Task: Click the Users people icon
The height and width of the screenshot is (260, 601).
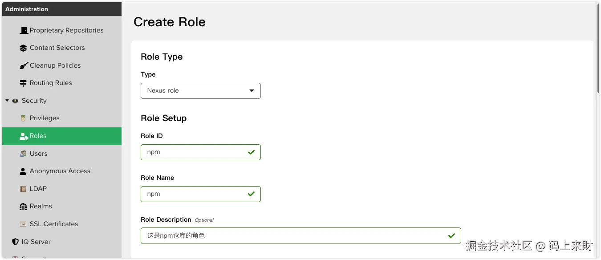Action: click(x=24, y=154)
